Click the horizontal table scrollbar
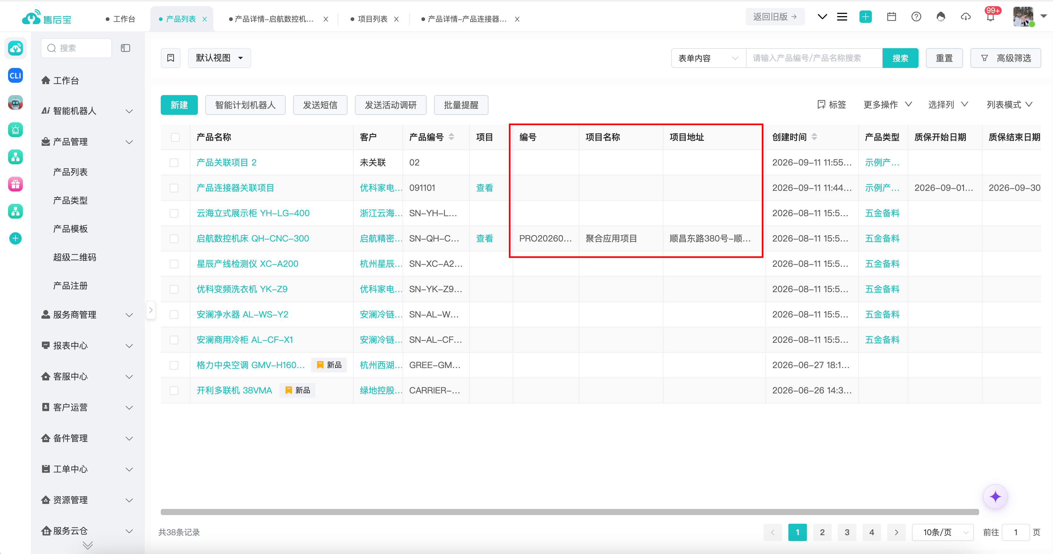1053x554 pixels. [569, 512]
